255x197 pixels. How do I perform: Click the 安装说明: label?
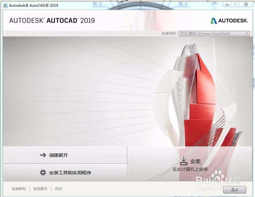(x=169, y=34)
